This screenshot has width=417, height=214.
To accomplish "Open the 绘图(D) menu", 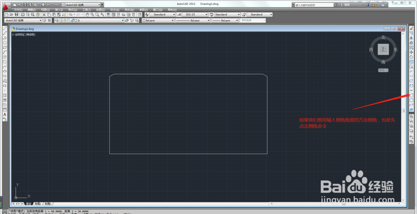I will tap(100, 10).
